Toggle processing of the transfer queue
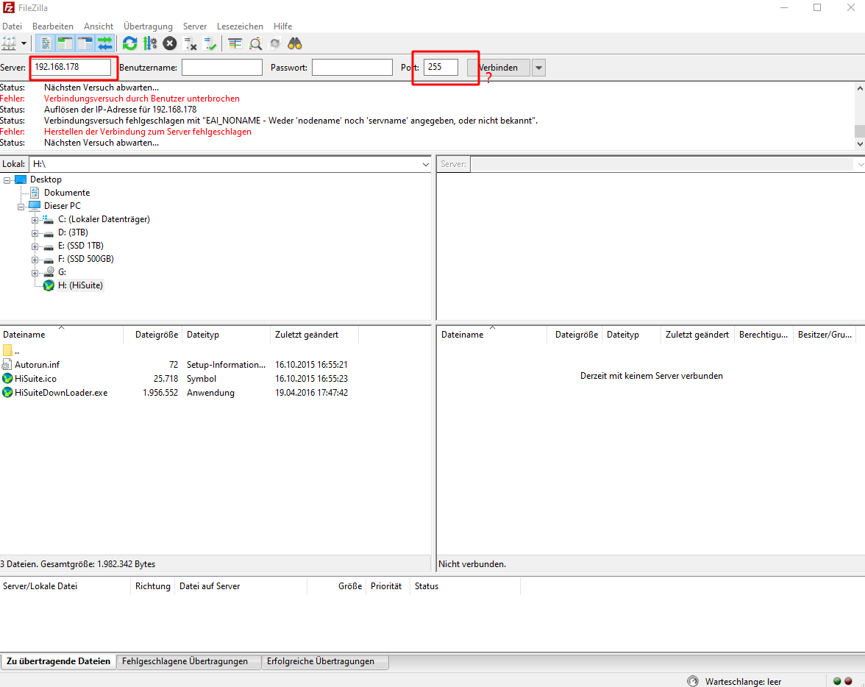Image resolution: width=865 pixels, height=687 pixels. [150, 43]
